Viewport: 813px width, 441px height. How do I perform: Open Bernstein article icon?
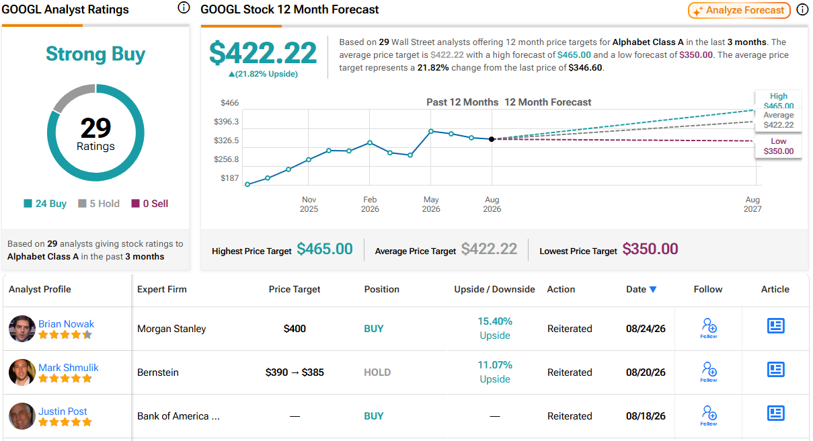[x=776, y=370]
